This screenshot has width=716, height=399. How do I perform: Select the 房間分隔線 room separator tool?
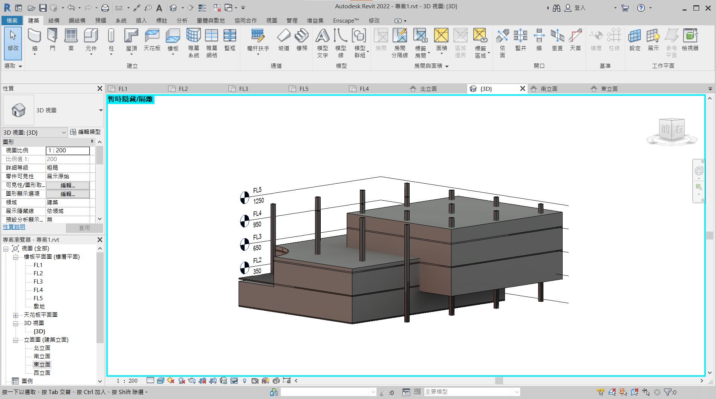click(399, 43)
